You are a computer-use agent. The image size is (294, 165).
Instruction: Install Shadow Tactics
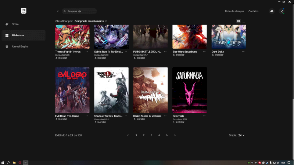click(100, 122)
